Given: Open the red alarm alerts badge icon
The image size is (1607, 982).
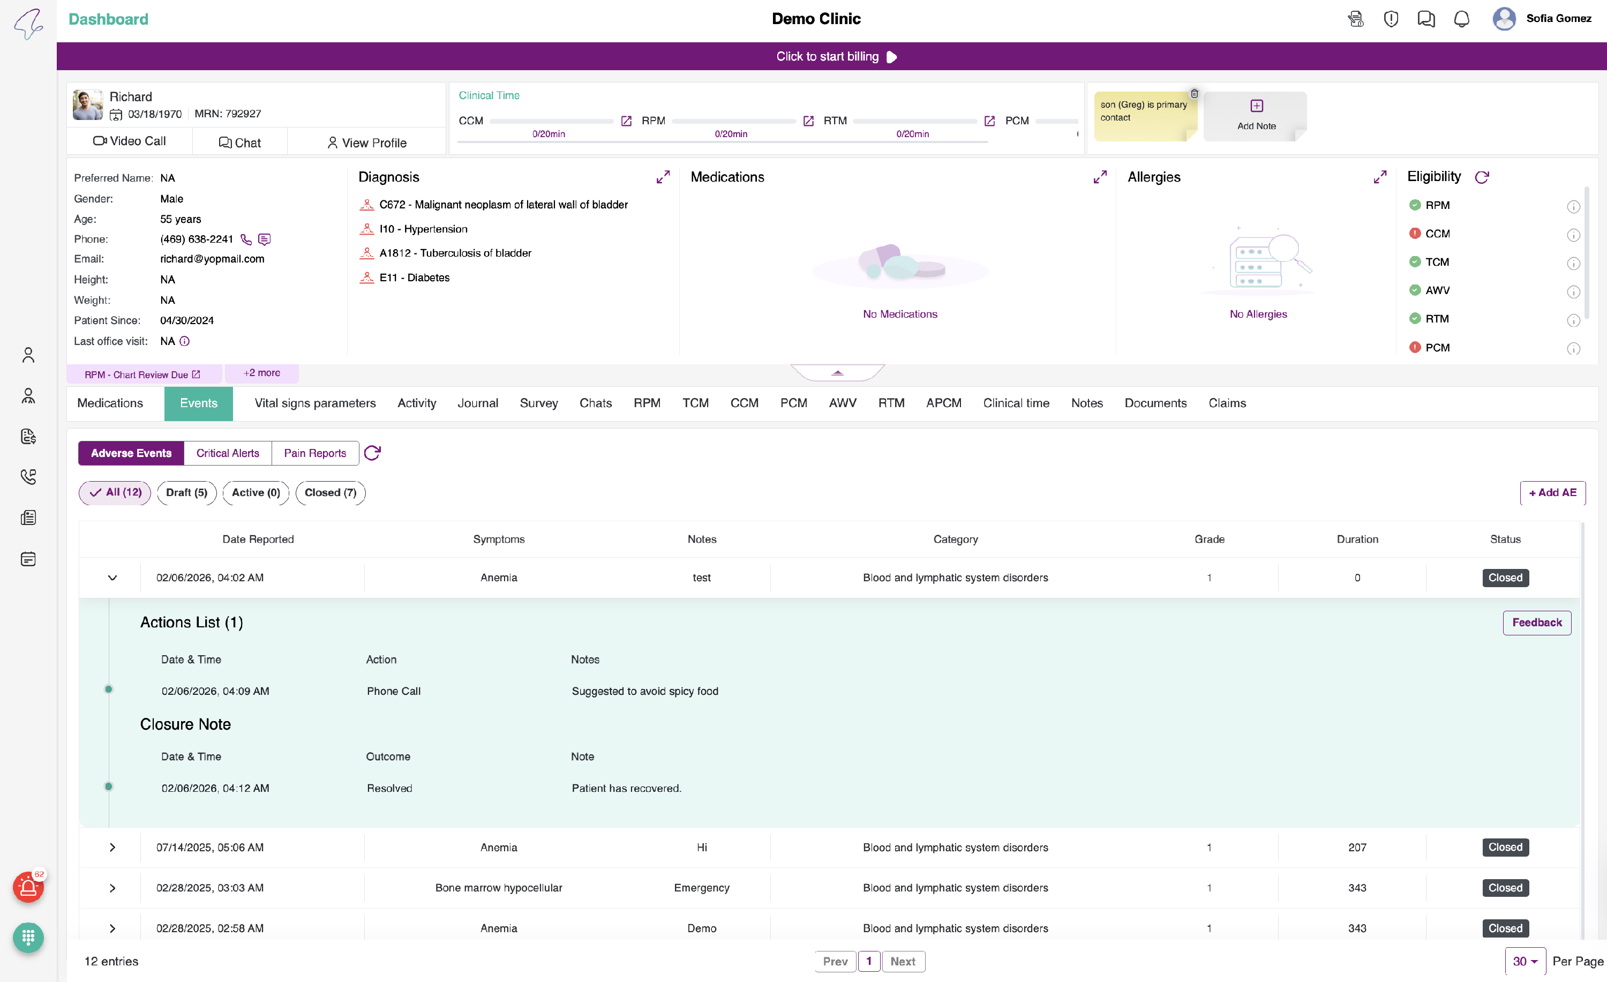Looking at the screenshot, I should tap(28, 887).
